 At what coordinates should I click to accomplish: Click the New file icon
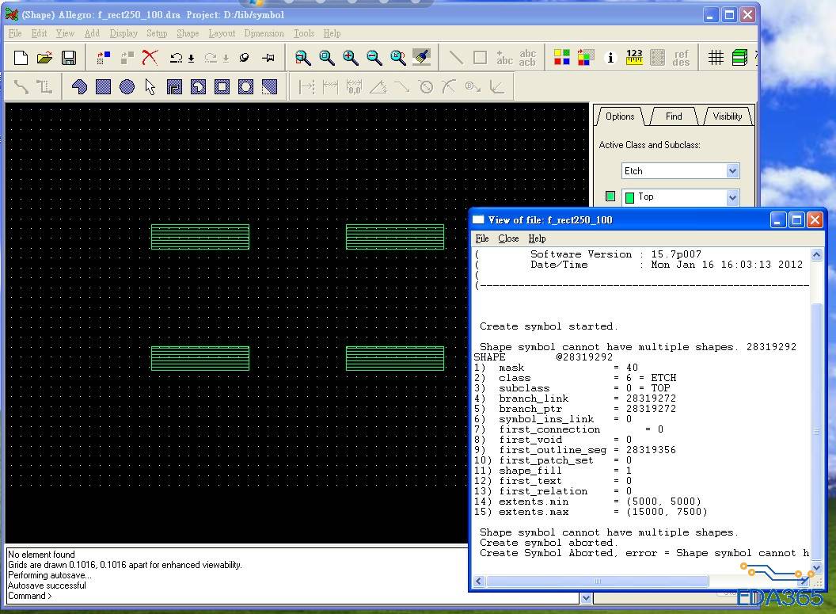click(x=21, y=58)
